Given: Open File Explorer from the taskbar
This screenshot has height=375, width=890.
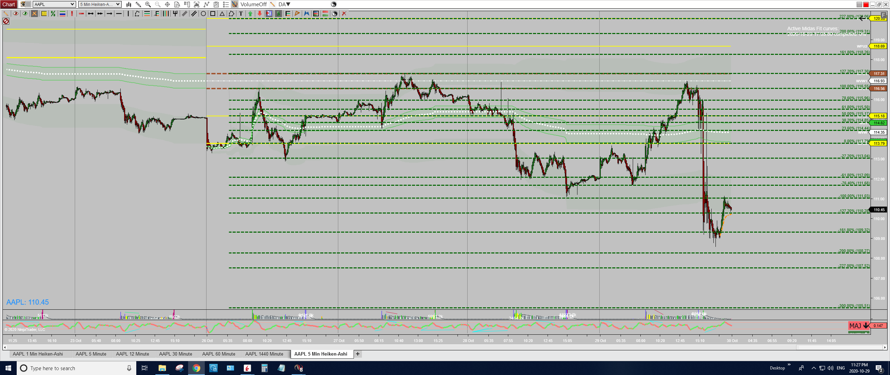Looking at the screenshot, I should point(162,368).
